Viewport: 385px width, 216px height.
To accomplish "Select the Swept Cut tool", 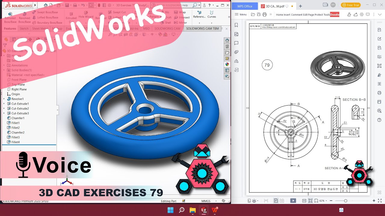I will click(117, 12).
